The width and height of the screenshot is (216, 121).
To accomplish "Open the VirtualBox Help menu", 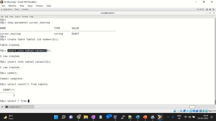I will 49,6.
